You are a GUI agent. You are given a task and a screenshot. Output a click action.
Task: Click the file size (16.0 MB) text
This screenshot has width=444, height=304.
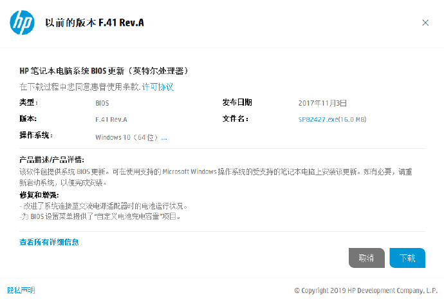click(352, 119)
